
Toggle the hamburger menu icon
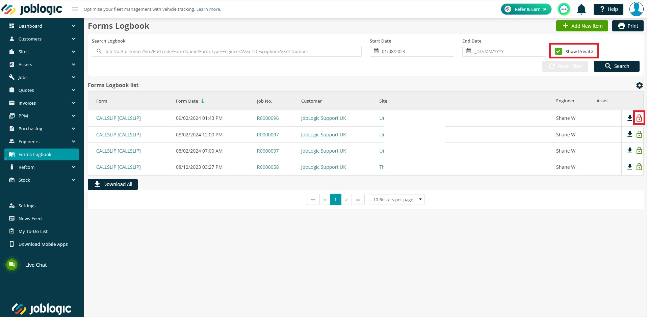(x=75, y=9)
